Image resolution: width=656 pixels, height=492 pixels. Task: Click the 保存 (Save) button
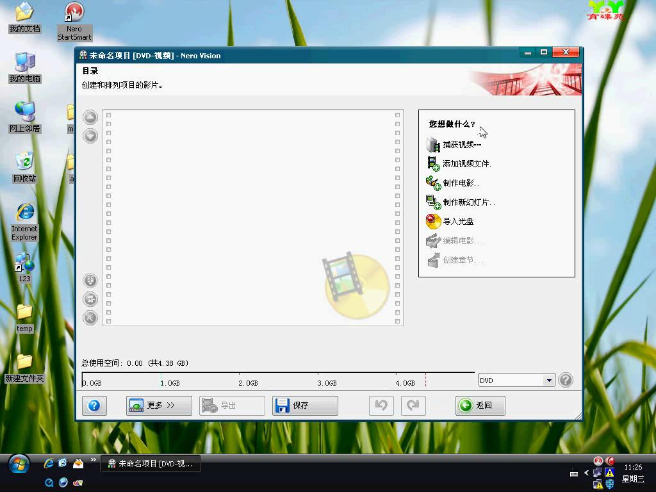305,406
